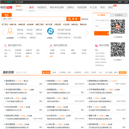Switch to 个人登录 tab
The image size is (129, 129).
click(x=101, y=15)
